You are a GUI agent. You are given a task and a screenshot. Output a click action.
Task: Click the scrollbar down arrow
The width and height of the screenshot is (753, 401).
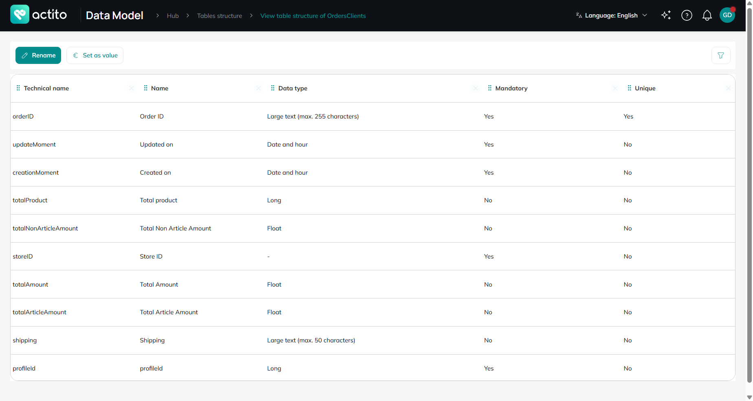pyautogui.click(x=749, y=397)
